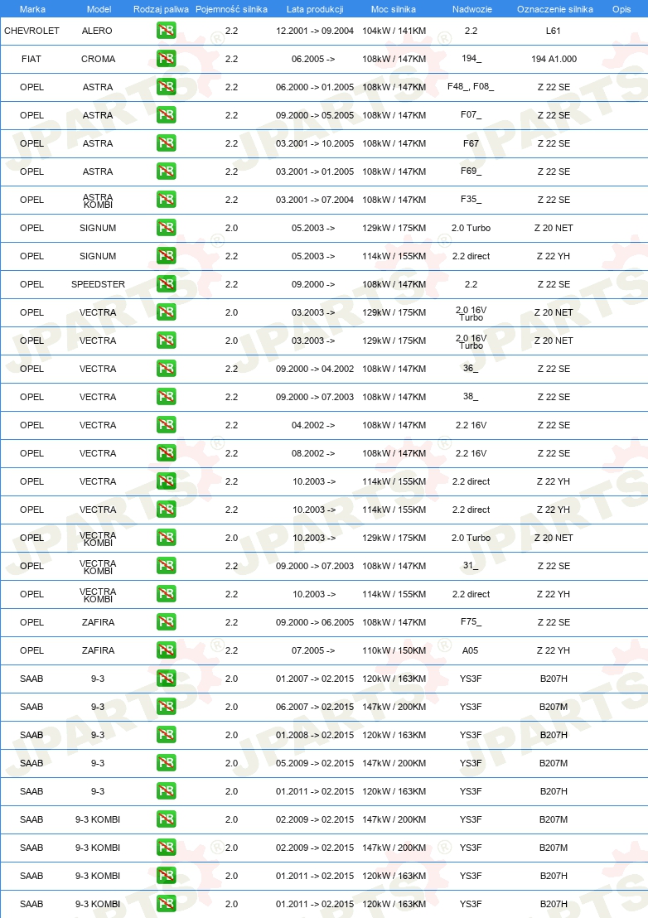The height and width of the screenshot is (918, 648).
Task: Click the Oznaczenie silnika column header
Action: (x=555, y=9)
